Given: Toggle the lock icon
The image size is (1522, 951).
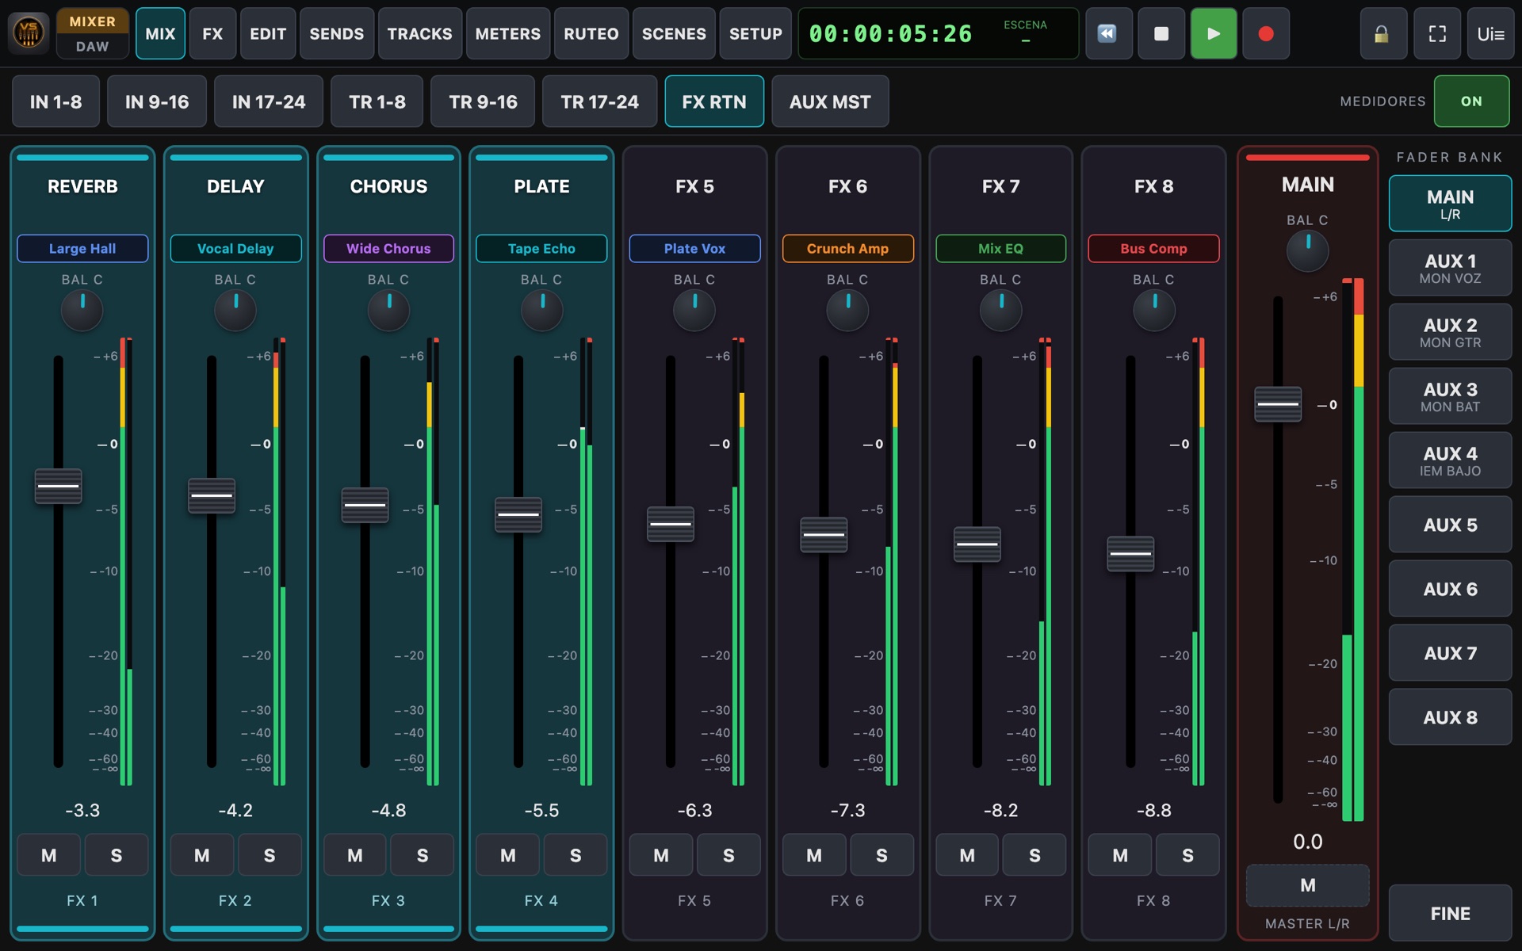Looking at the screenshot, I should [x=1382, y=33].
